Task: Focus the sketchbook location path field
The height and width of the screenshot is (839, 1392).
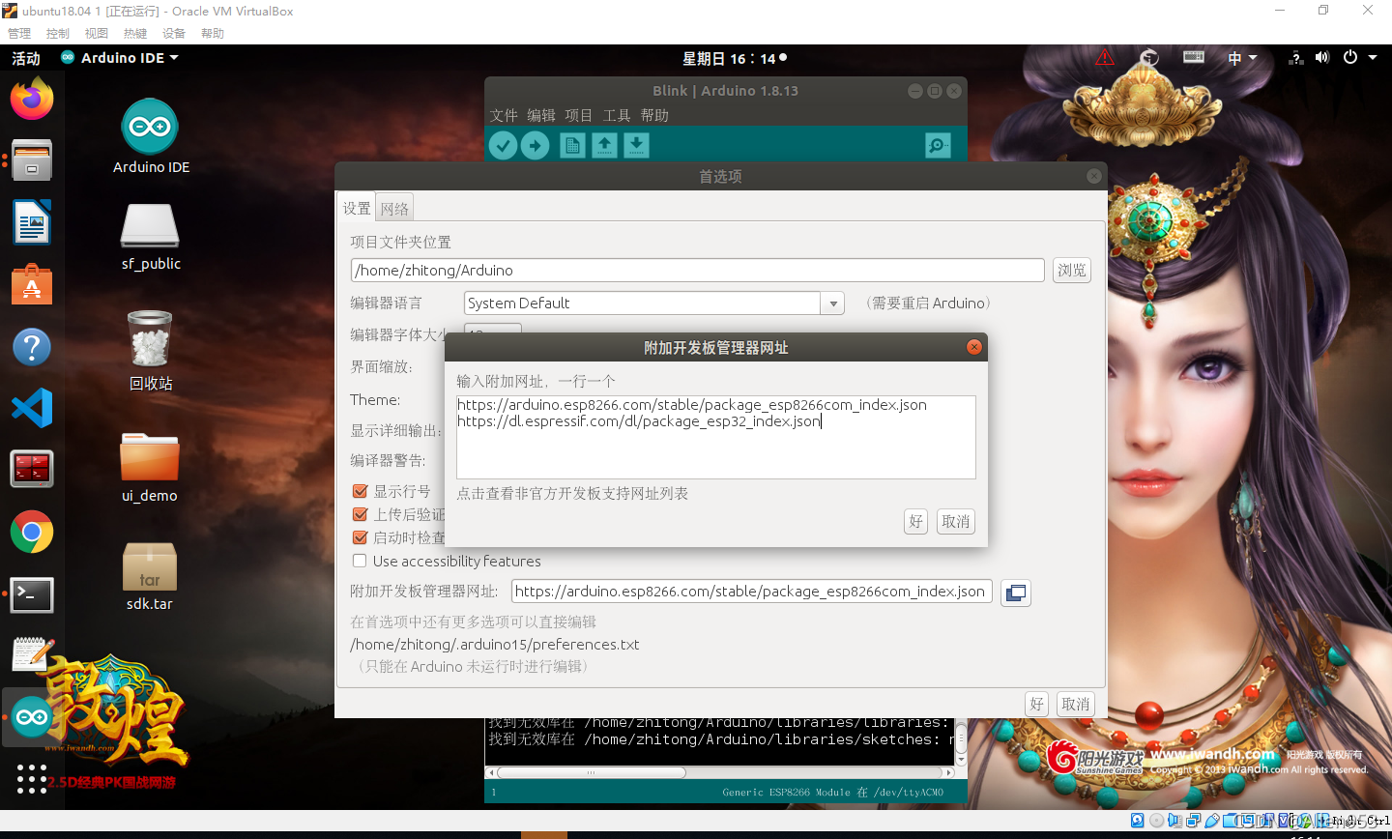Action: (697, 271)
